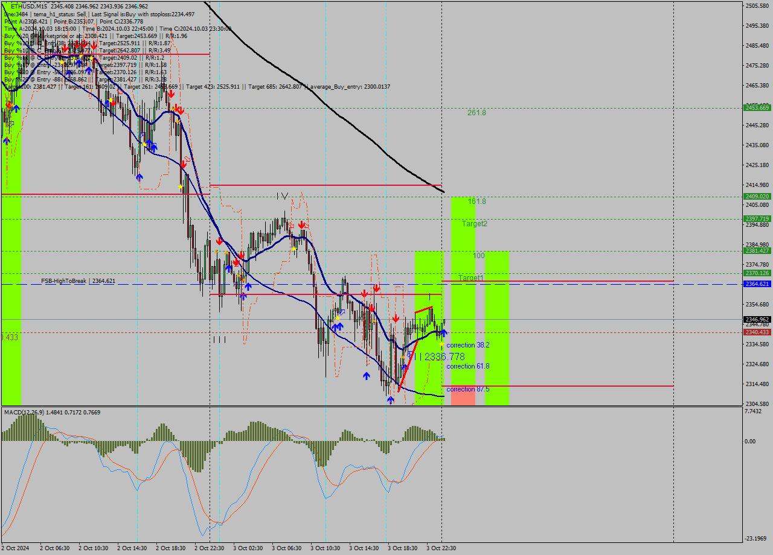Screen dimensions: 773x555
Task: Select the blue up arrow at the 2 Oct 14:30 low
Action: click(x=140, y=177)
